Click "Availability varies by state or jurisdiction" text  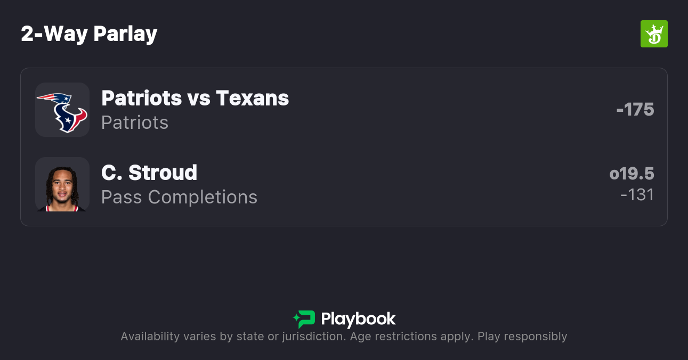click(232, 337)
